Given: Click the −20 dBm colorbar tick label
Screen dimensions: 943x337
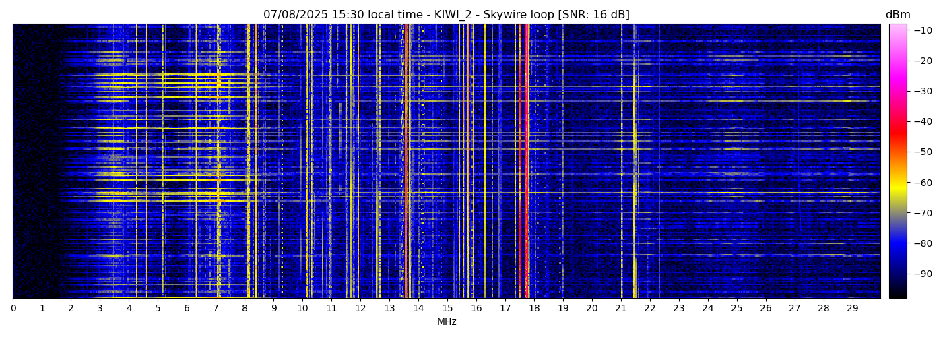Looking at the screenshot, I should 922,61.
